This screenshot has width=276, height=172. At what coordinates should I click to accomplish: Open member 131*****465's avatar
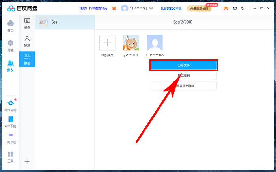tap(155, 43)
